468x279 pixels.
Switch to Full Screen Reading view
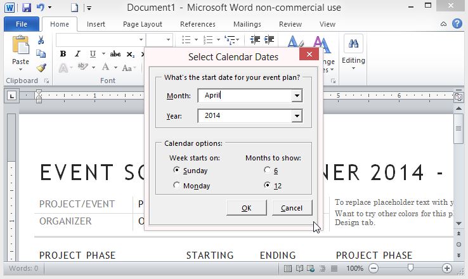(x=301, y=268)
